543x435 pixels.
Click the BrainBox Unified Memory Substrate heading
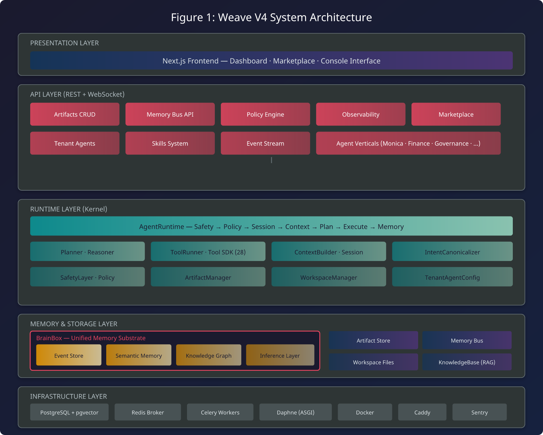(91, 338)
